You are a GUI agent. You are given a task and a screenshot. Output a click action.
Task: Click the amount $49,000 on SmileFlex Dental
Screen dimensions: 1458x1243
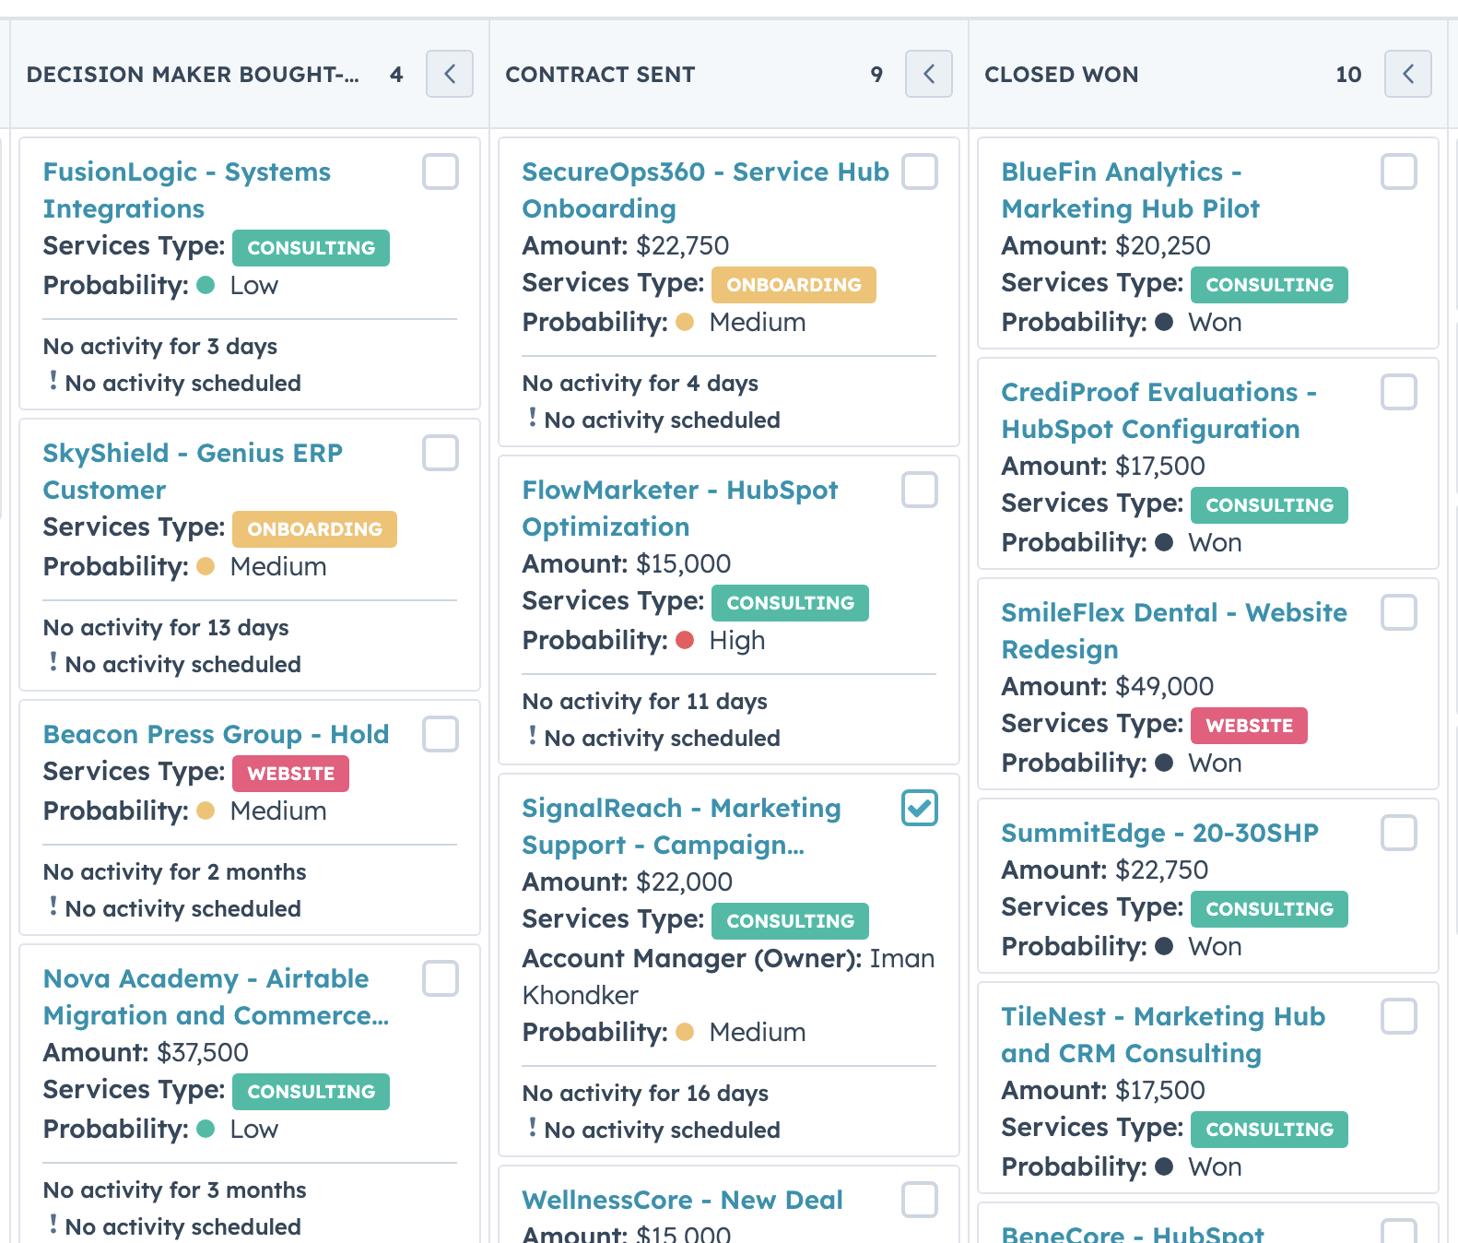click(x=1164, y=686)
